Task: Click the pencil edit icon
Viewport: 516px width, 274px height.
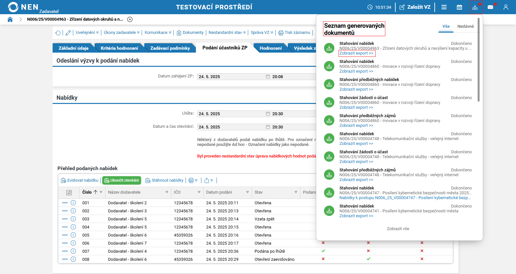Action: 68,33
